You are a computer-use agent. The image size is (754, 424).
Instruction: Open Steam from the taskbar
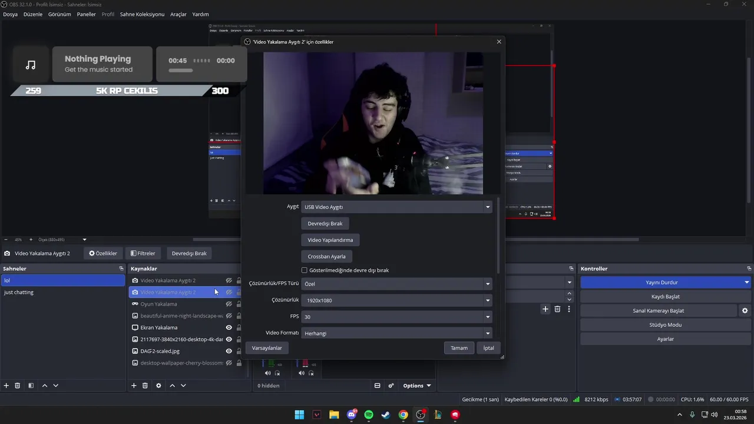pyautogui.click(x=386, y=415)
